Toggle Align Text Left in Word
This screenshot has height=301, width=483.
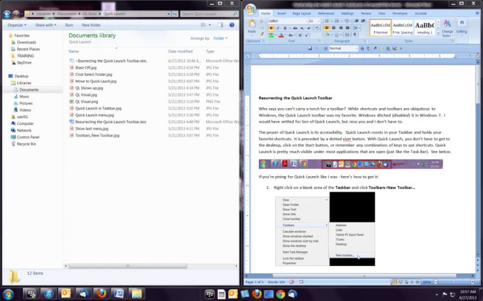point(326,28)
